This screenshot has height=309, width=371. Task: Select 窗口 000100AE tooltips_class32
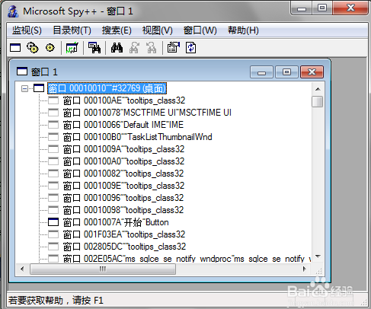point(124,100)
